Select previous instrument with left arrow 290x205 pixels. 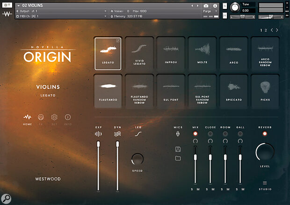[192, 6]
